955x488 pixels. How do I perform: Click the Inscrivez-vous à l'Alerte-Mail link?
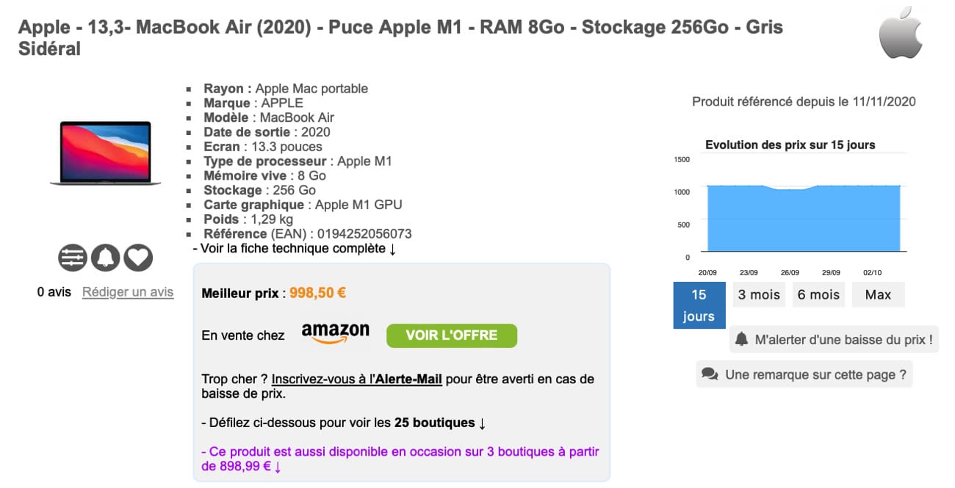click(356, 379)
